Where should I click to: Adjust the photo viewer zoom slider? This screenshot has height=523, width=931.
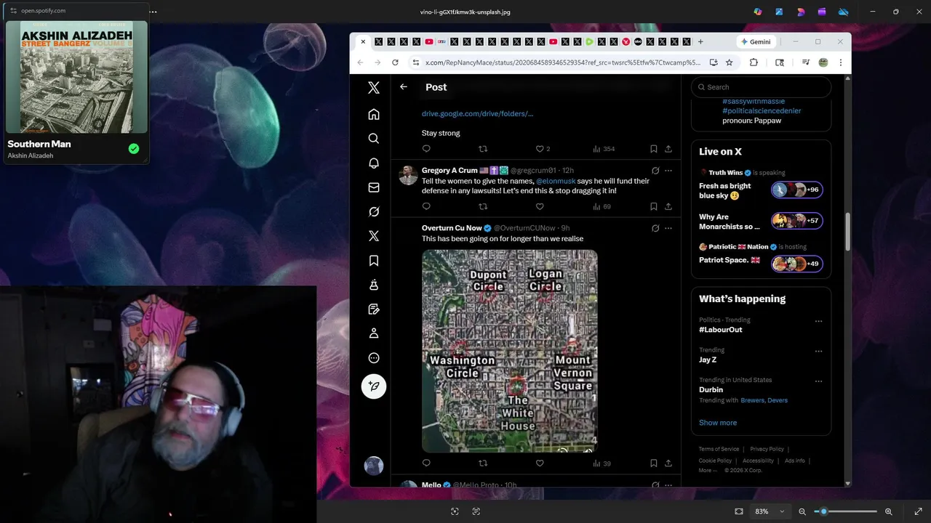tap(845, 511)
